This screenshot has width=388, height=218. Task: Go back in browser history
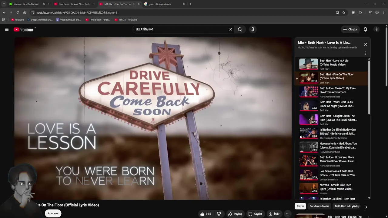tap(4, 12)
